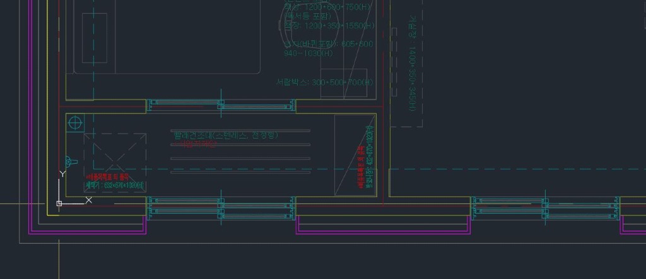Select the vertical red text inside diagonal rectangle
The width and height of the screenshot is (646, 279).
pos(361,168)
